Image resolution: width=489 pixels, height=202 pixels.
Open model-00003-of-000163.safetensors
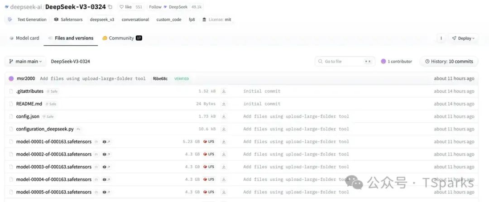[x=53, y=167]
